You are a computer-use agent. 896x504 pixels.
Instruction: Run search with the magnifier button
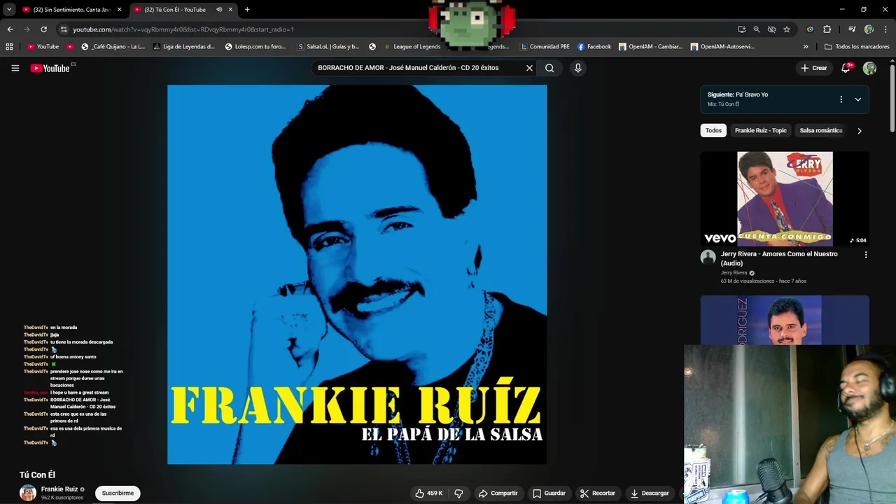[x=549, y=68]
